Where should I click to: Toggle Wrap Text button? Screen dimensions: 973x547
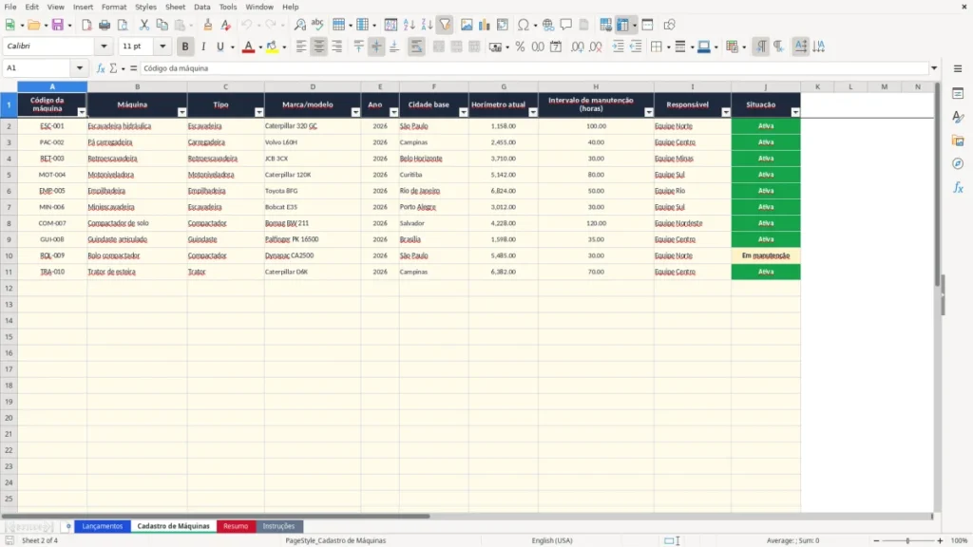pos(416,47)
